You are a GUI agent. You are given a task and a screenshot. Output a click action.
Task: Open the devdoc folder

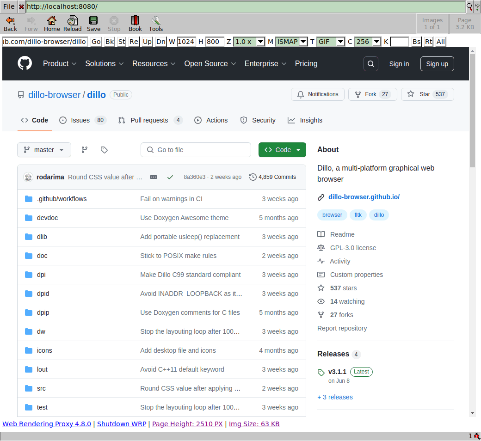[x=47, y=218]
